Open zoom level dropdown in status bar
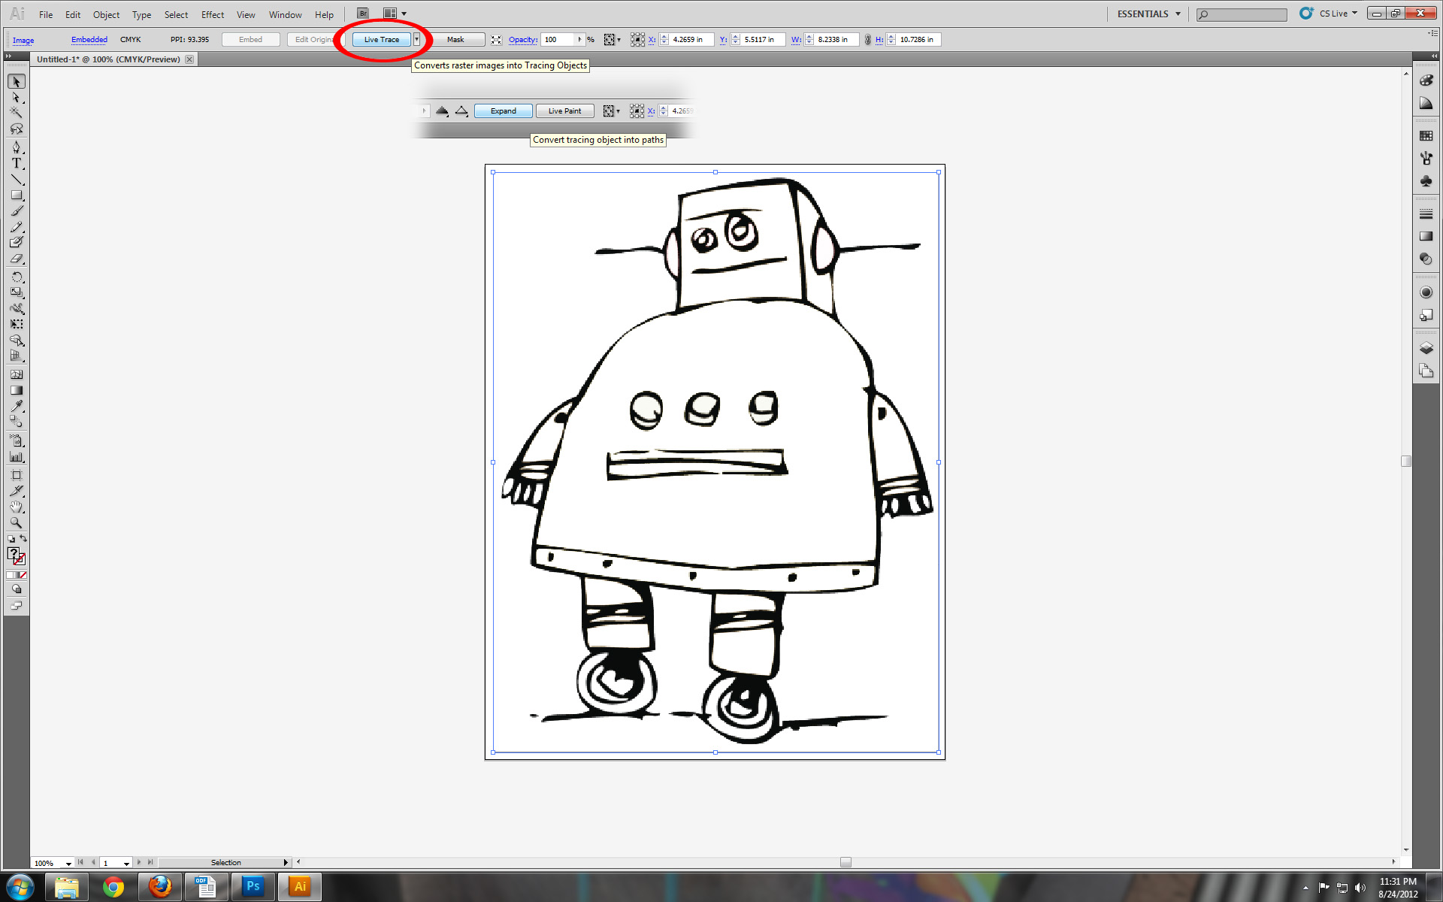The height and width of the screenshot is (902, 1443). [x=68, y=863]
